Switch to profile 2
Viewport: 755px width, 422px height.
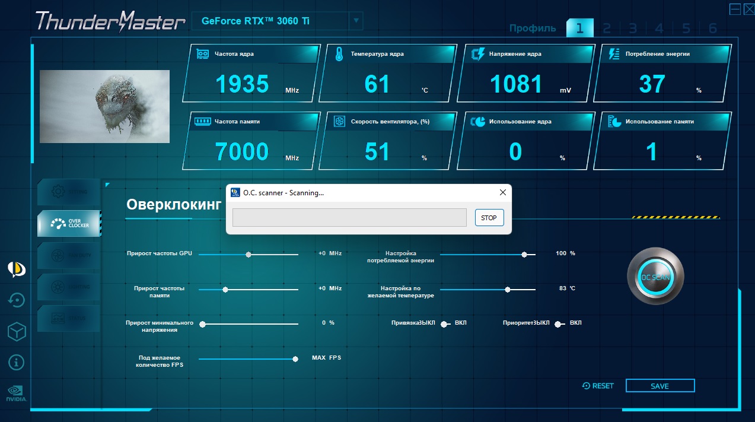607,28
